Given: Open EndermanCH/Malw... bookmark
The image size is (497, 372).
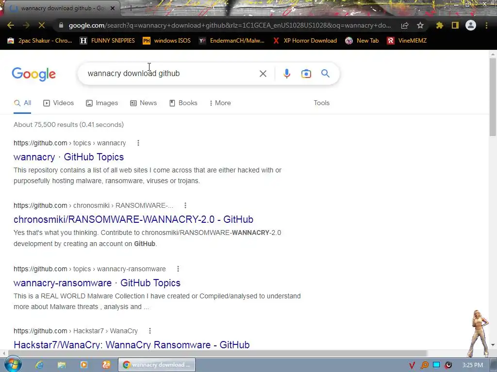Looking at the screenshot, I should coord(232,41).
